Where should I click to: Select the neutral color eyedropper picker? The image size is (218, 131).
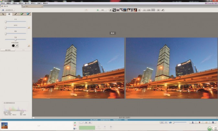tap(17, 45)
